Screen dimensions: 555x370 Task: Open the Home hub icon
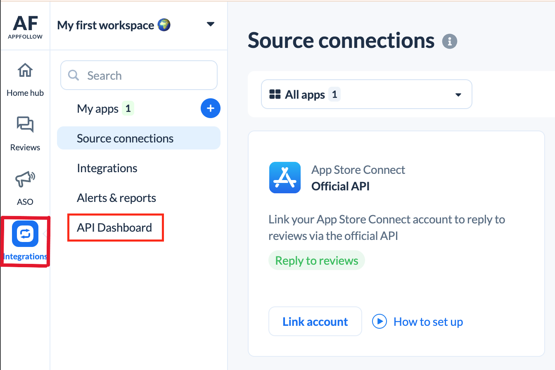click(25, 71)
